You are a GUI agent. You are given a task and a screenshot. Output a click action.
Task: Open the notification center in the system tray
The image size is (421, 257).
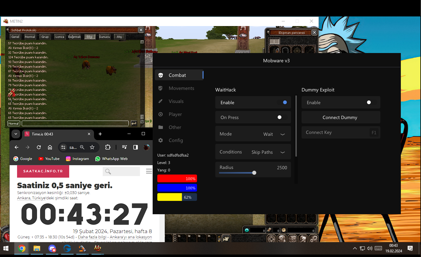coord(410,248)
